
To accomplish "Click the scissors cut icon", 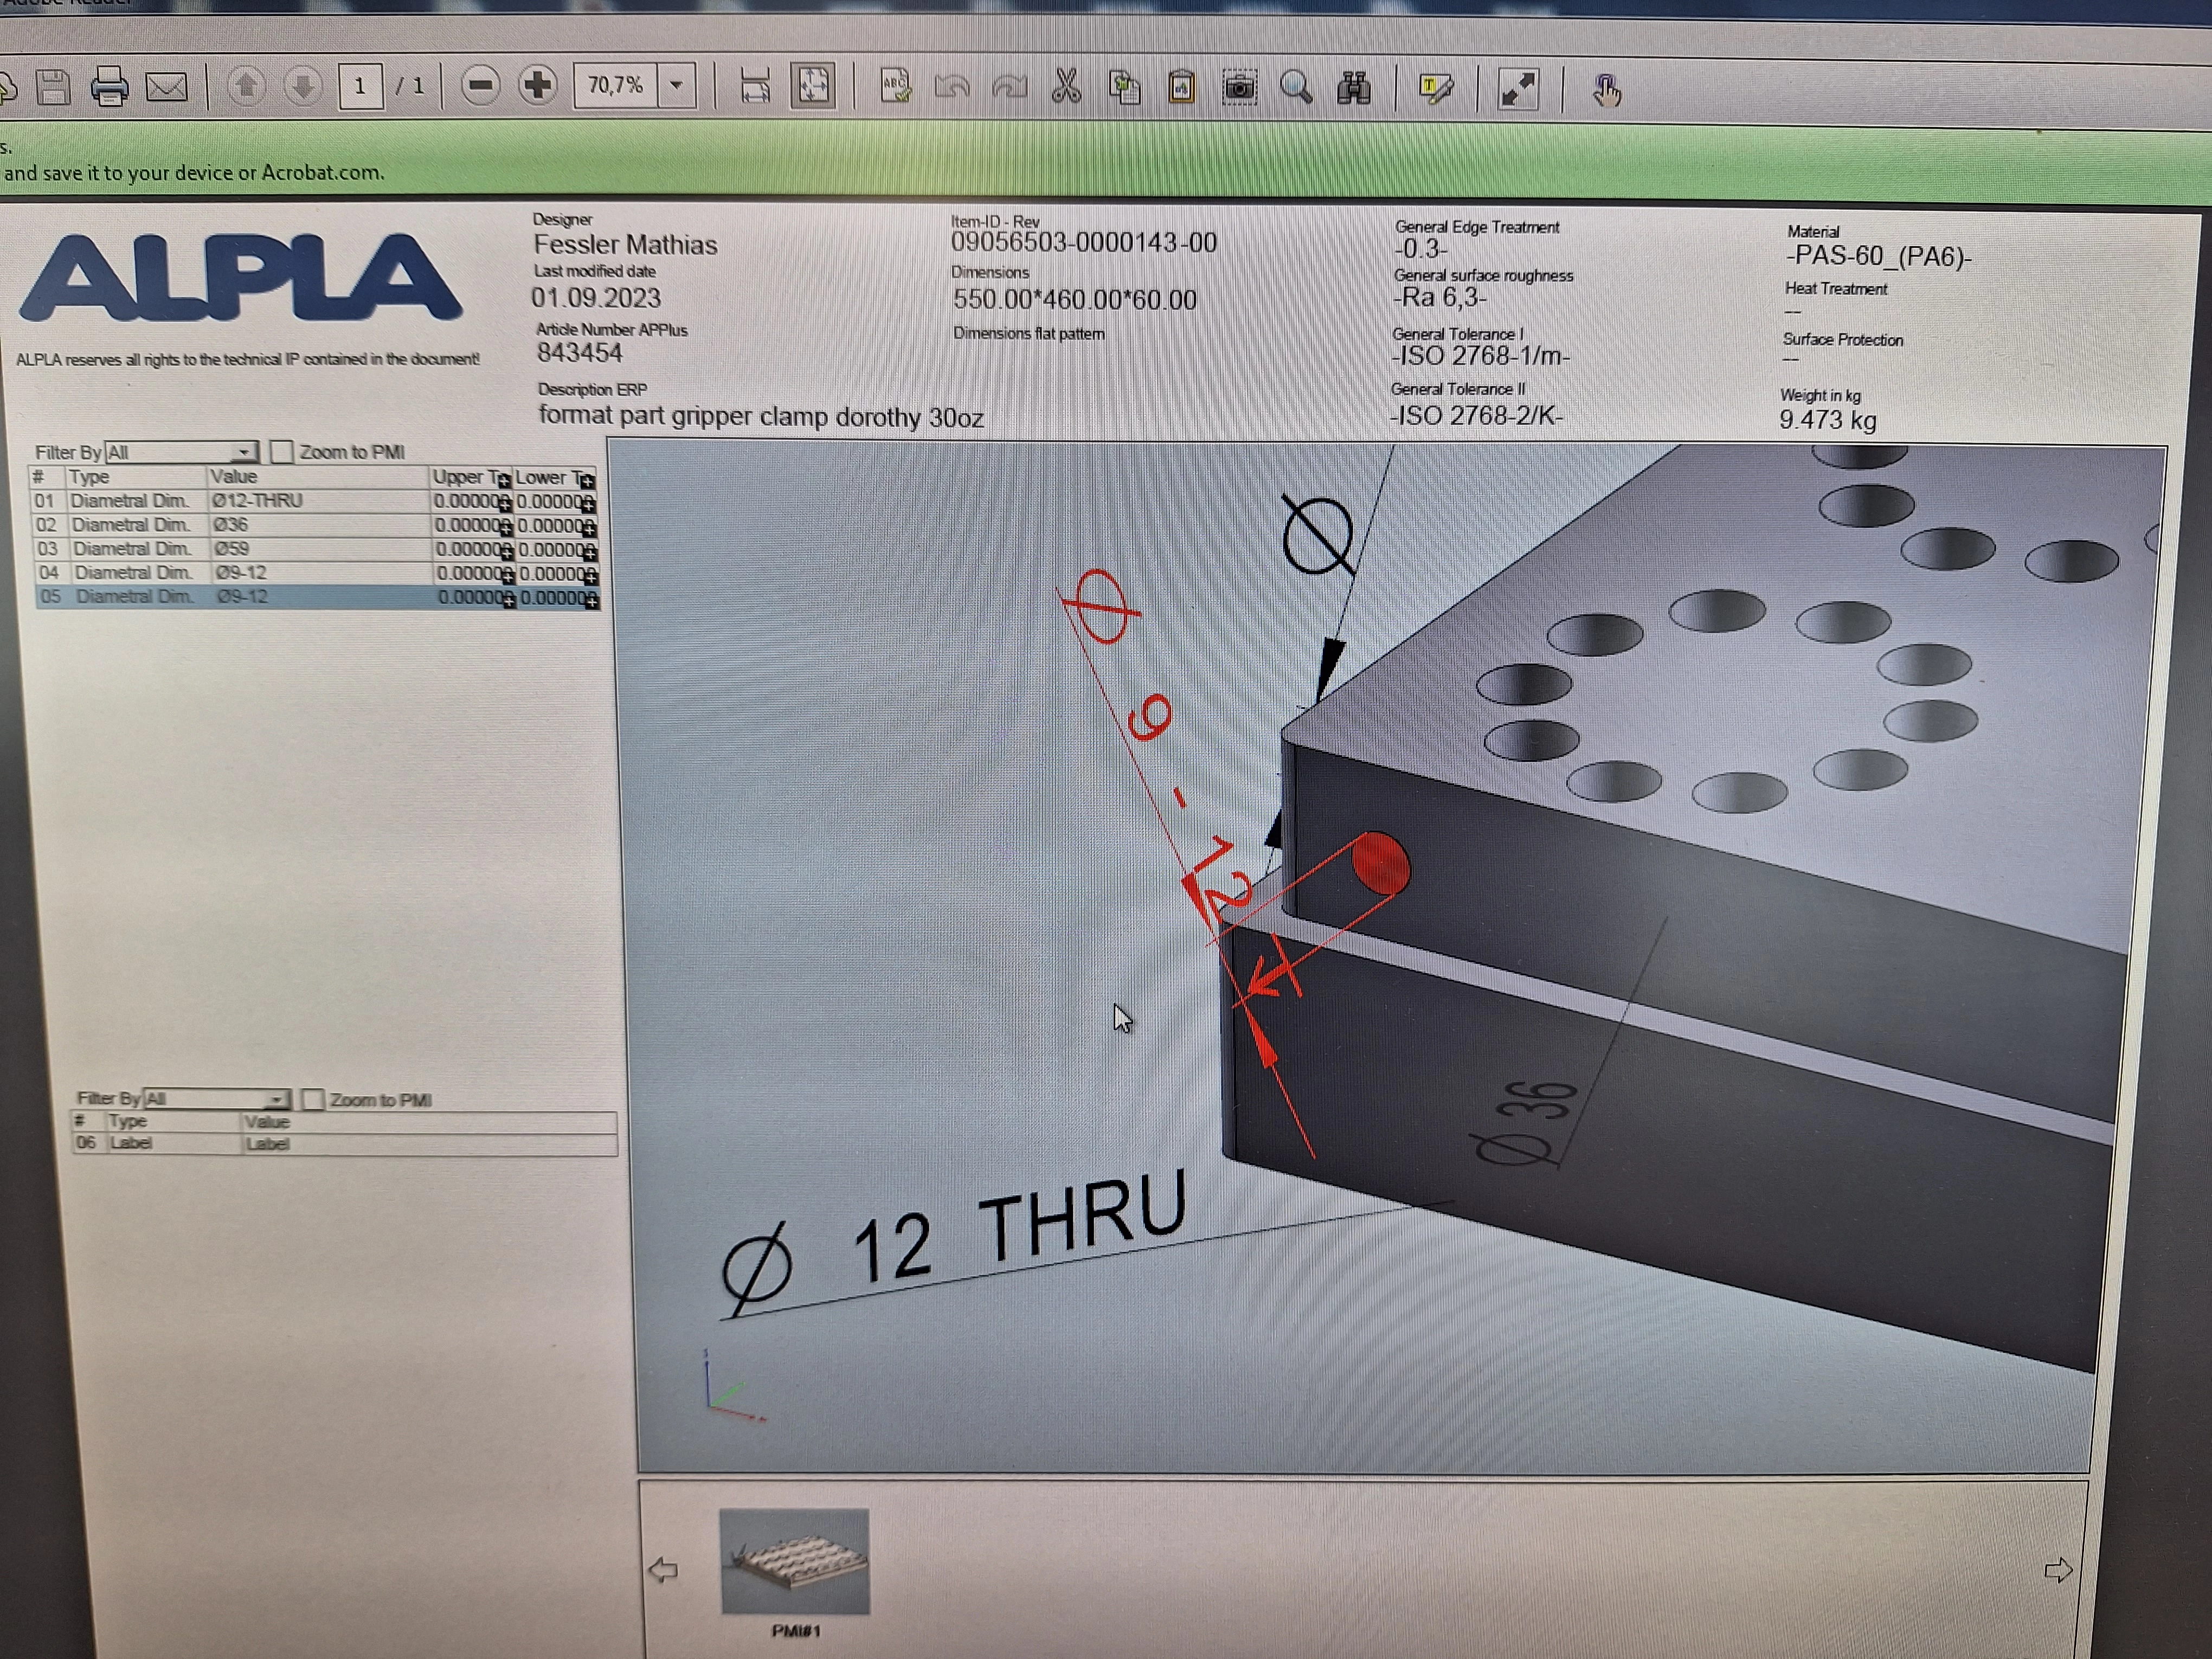I will point(1067,87).
